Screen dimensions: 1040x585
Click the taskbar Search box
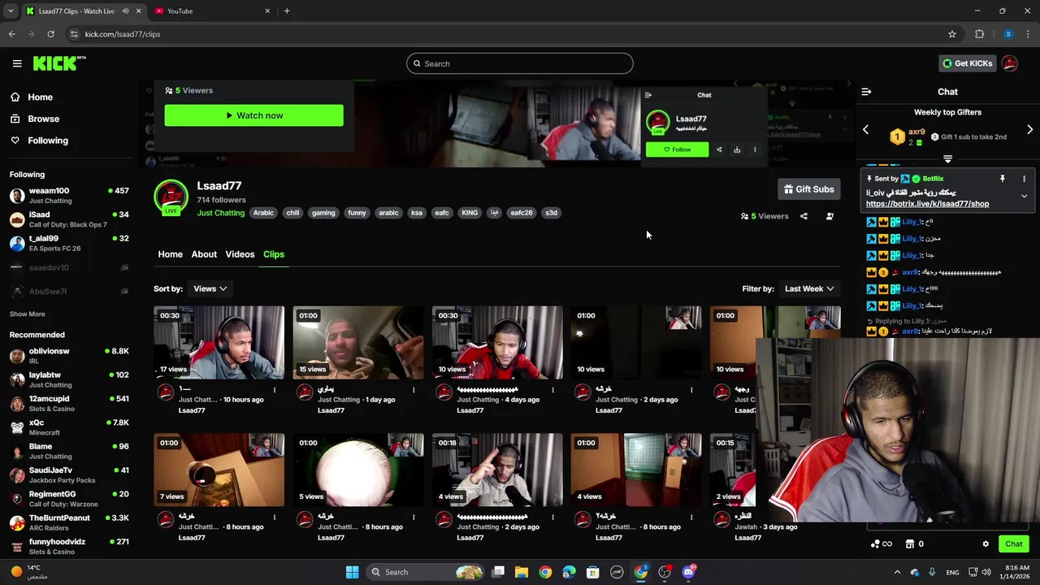click(x=425, y=572)
